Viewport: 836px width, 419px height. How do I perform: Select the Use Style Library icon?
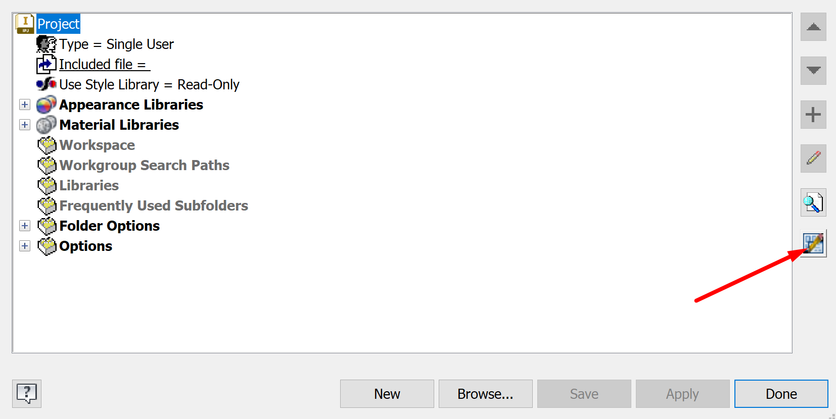pos(46,84)
